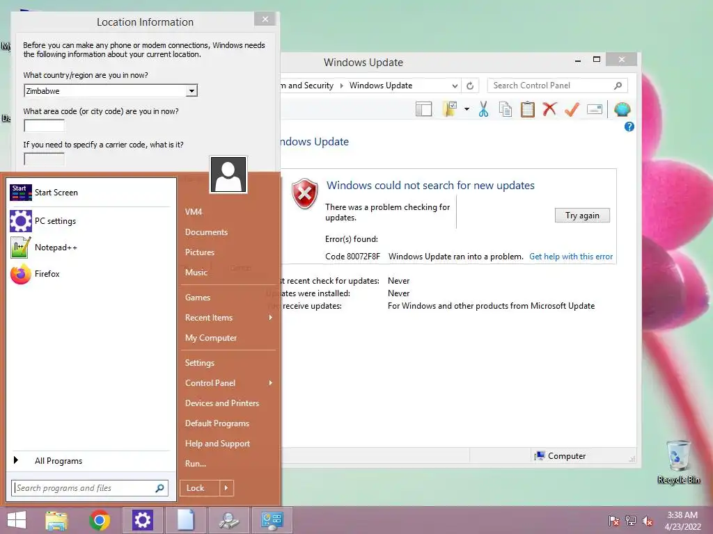The width and height of the screenshot is (713, 534).
Task: Open Documents from Start menu
Action: click(x=206, y=232)
